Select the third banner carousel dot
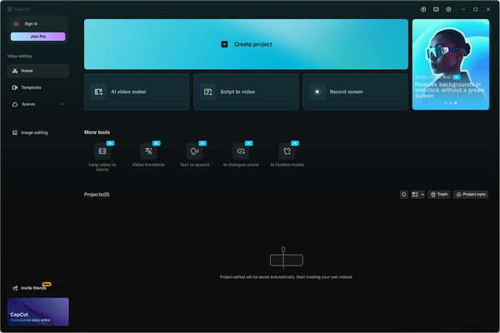Screen dimensions: 500x333 (456, 103)
